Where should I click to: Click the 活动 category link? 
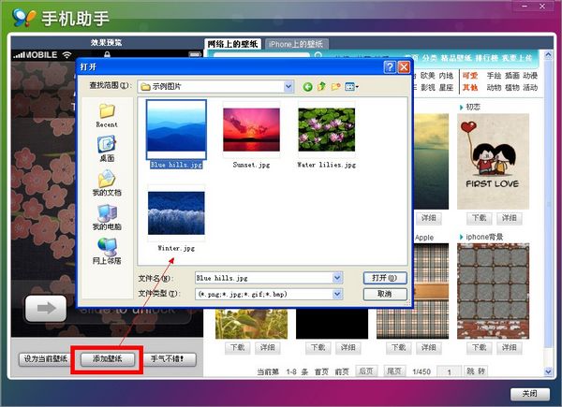pos(530,88)
